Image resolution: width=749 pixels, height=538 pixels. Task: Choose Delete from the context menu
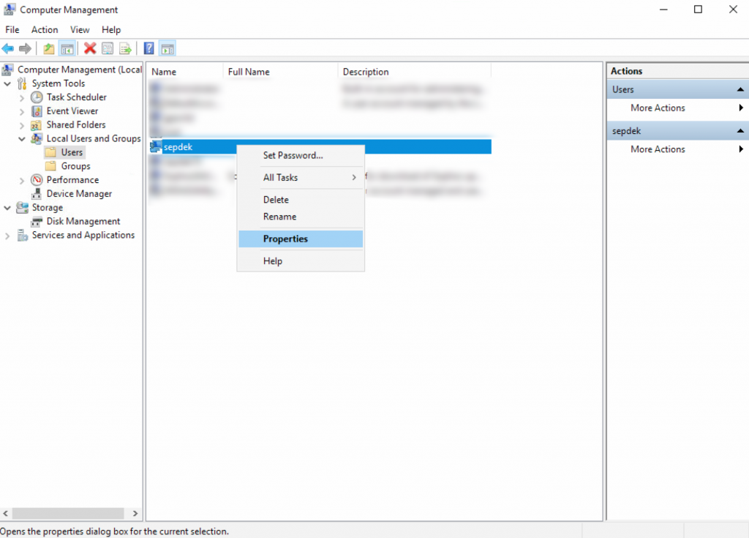[301, 199]
